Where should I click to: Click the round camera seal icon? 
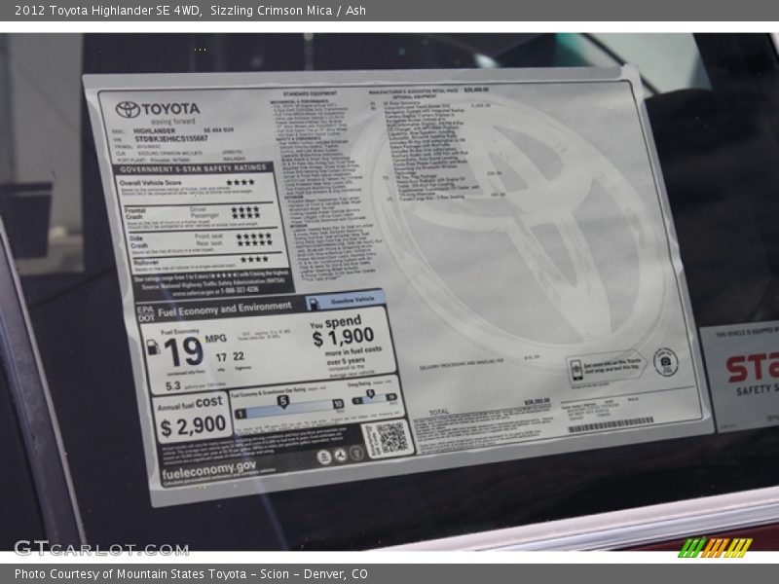[666, 362]
